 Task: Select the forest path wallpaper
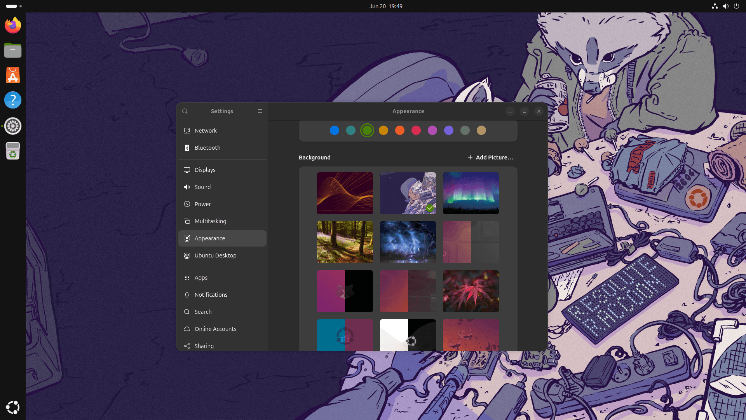[x=345, y=242]
